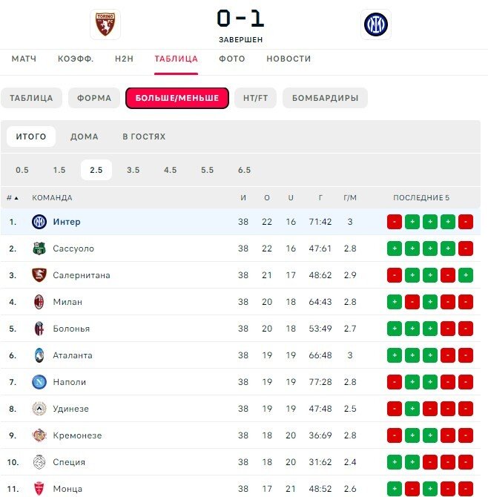Click the Udinese team logo

coord(39,409)
